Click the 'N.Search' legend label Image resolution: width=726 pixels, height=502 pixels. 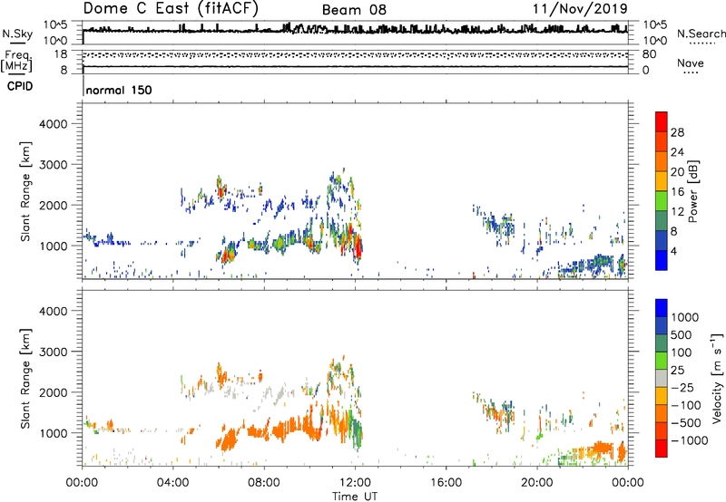(x=701, y=34)
